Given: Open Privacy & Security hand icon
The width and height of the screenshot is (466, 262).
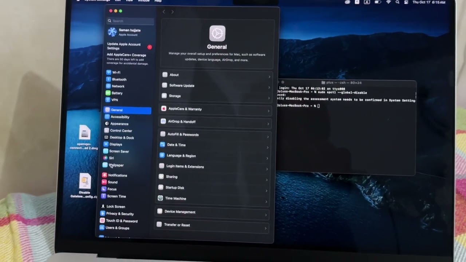Looking at the screenshot, I should [103, 214].
